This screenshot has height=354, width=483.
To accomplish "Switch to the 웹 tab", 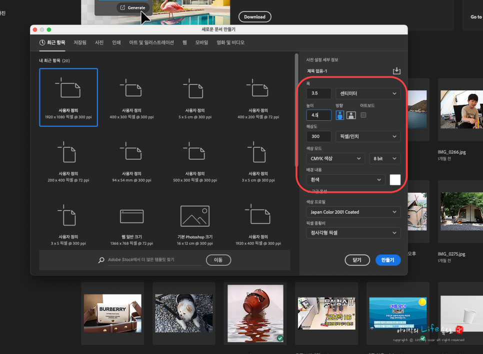I will (184, 42).
